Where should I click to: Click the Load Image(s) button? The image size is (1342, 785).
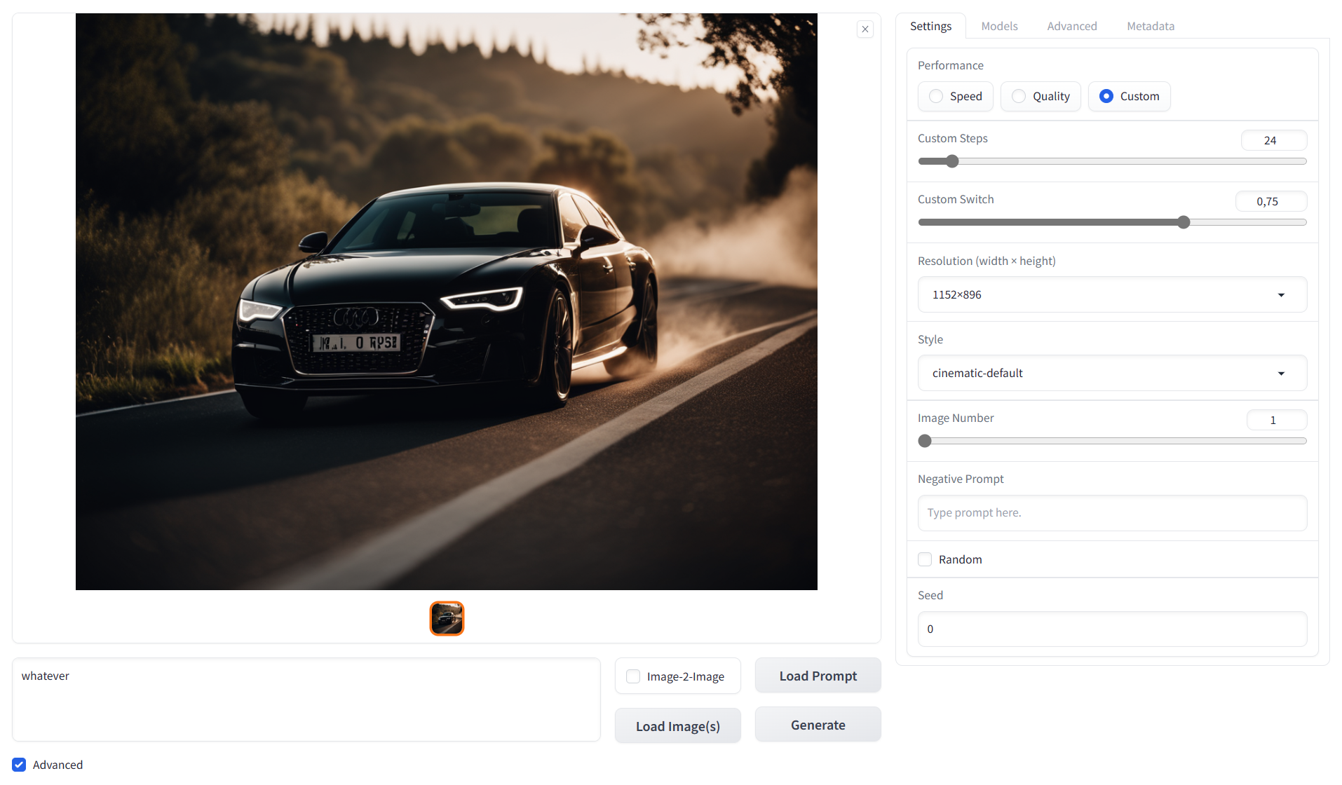[x=677, y=726]
